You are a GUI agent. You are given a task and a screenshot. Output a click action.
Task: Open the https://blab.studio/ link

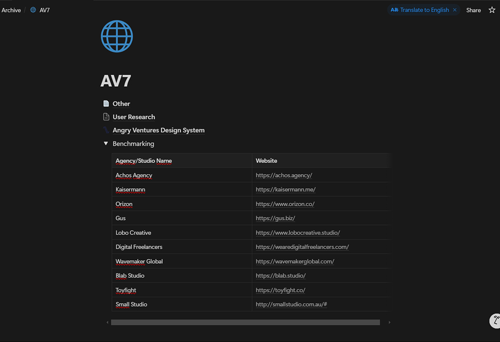tap(281, 275)
